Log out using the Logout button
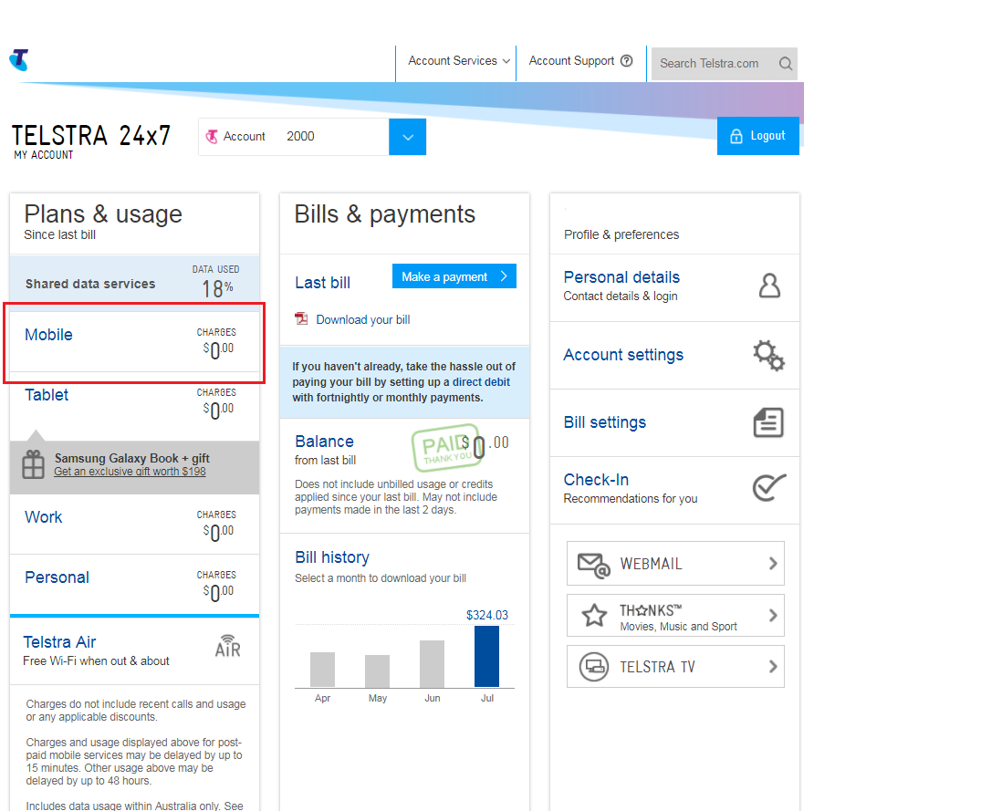 pos(757,136)
